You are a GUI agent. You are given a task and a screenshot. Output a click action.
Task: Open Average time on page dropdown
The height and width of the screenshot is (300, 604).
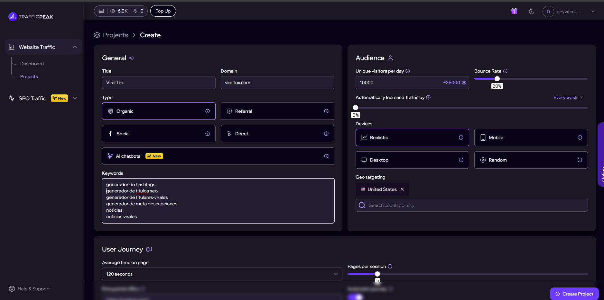[x=222, y=274]
